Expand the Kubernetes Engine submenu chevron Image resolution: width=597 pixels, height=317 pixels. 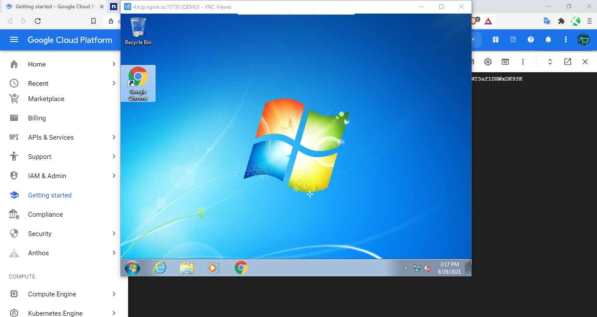click(114, 313)
